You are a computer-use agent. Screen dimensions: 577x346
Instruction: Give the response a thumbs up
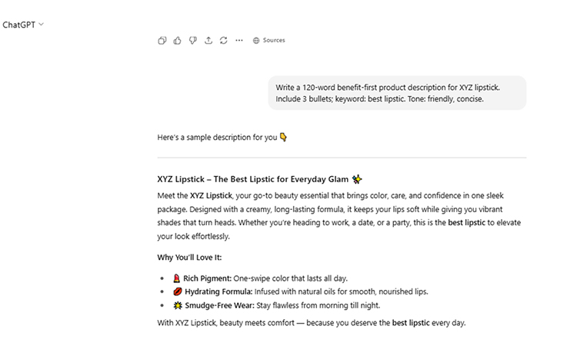pyautogui.click(x=177, y=40)
